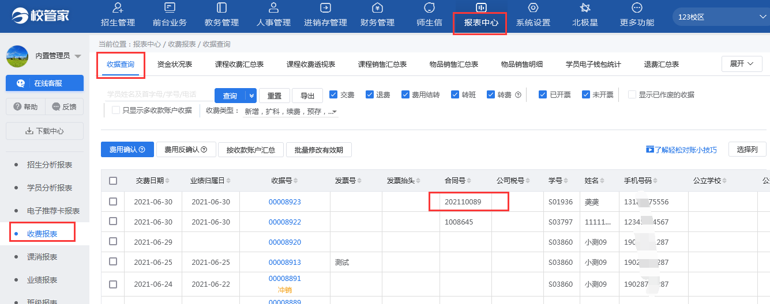Open the 更多功能 ellipsis icon
Screen dimensions: 770x304
637,8
